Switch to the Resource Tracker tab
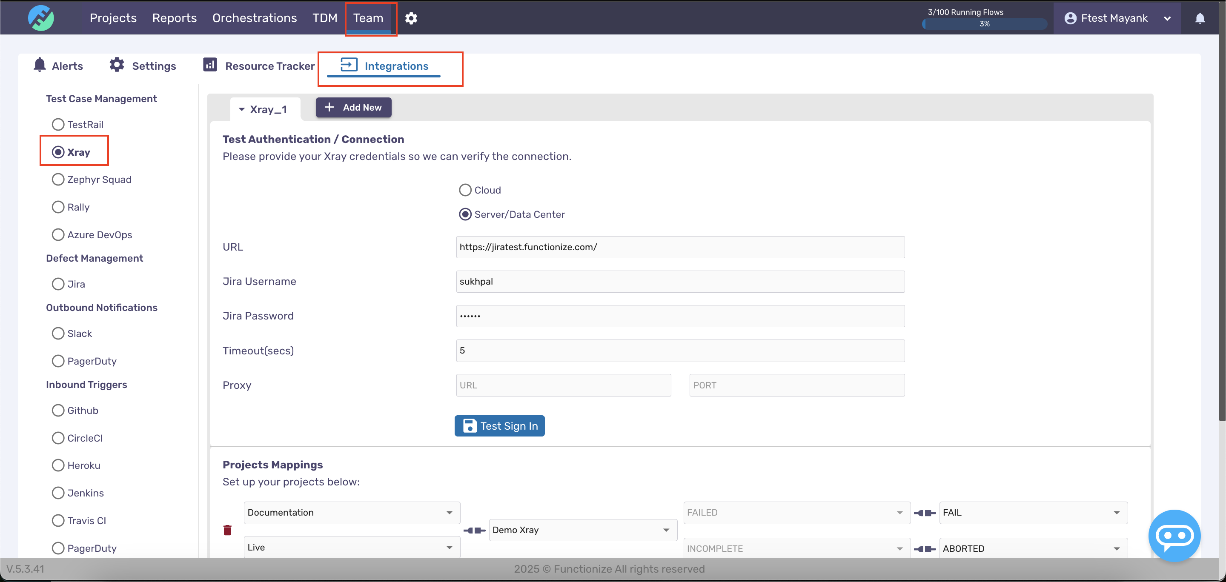Screen dimensions: 1226x582 click(x=258, y=66)
